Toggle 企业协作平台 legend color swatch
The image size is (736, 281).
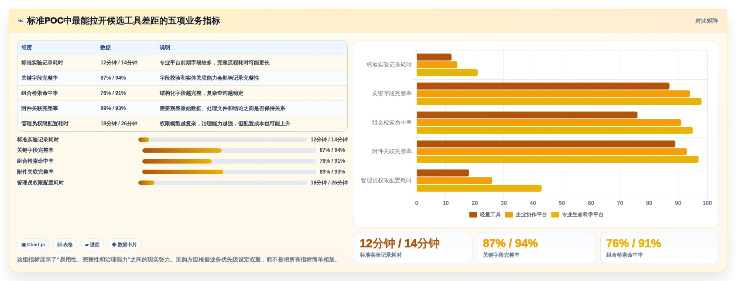(x=509, y=215)
